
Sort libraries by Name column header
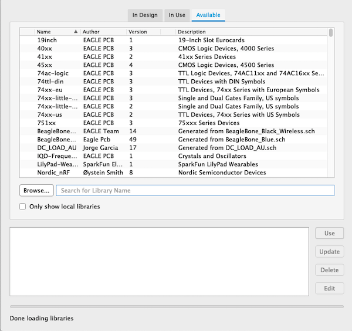(57, 32)
